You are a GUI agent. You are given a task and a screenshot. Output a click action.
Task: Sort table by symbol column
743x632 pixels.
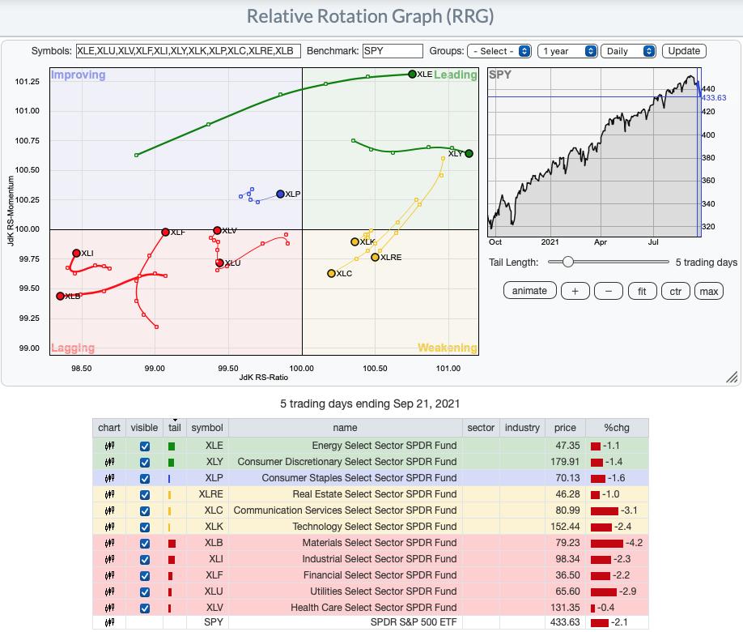tap(207, 428)
